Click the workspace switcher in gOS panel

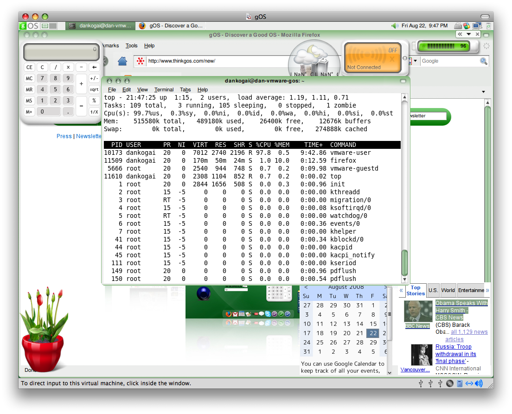point(49,26)
